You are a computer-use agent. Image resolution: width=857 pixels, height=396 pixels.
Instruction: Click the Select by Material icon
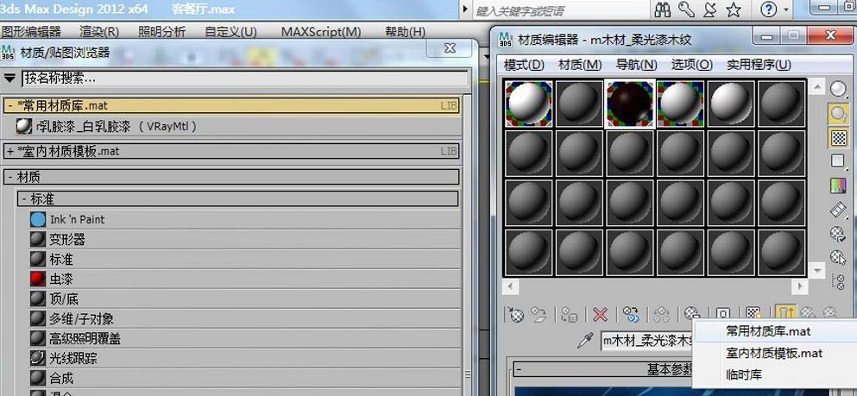pyautogui.click(x=838, y=257)
